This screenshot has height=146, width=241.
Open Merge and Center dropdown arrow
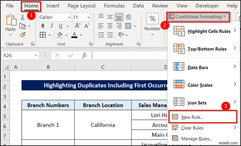[x=135, y=26]
